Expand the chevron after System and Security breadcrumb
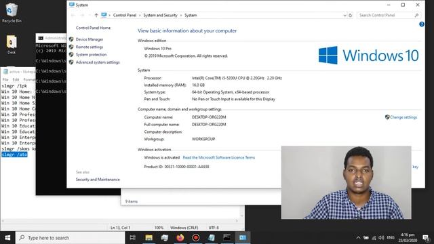The width and height of the screenshot is (434, 244). coord(181,16)
